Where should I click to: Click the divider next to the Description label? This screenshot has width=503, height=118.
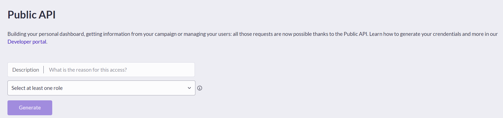tap(44, 70)
